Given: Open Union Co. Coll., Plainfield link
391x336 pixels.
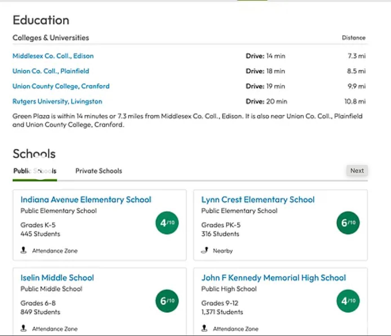Looking at the screenshot, I should [51, 71].
